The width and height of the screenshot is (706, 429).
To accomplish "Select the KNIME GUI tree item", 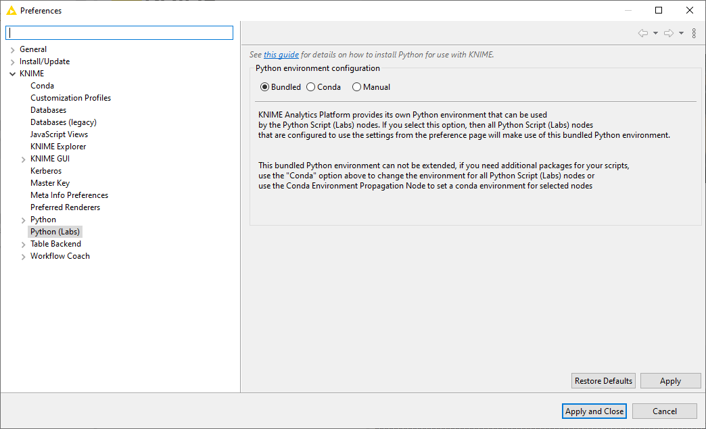I will 50,158.
